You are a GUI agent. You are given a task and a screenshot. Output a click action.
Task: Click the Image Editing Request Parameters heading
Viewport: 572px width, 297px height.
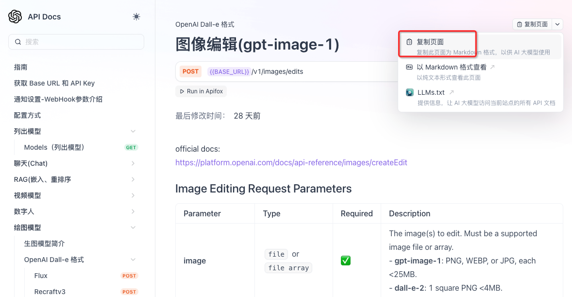(263, 189)
